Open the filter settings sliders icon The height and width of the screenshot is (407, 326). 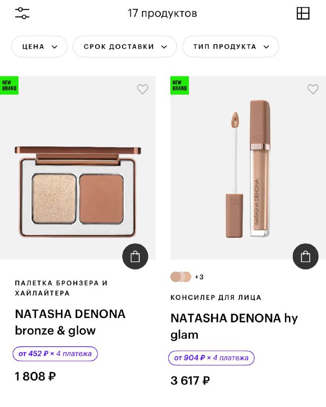[x=22, y=13]
